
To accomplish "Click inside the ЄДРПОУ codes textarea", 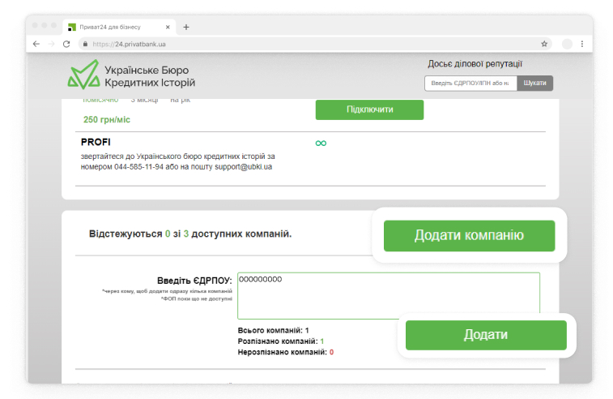I will point(388,295).
